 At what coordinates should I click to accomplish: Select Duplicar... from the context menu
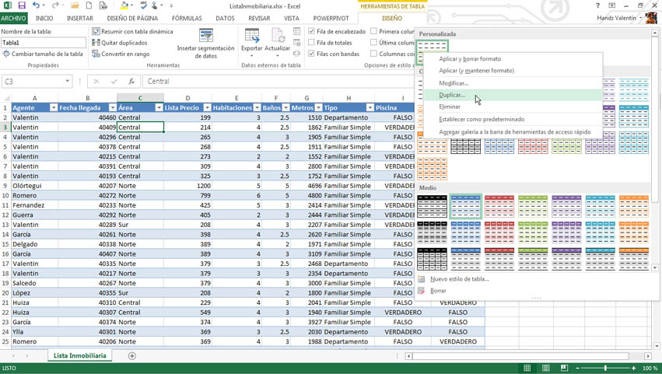point(452,95)
